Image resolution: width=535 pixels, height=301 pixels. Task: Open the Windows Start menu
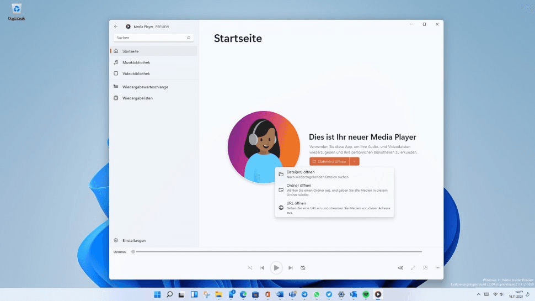pos(157,294)
